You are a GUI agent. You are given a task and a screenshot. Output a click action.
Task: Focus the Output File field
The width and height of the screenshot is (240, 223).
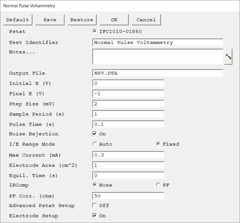coord(158,73)
